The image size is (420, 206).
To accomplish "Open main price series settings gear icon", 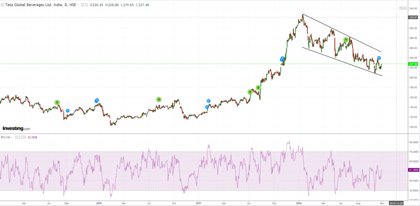I will coord(86,5).
